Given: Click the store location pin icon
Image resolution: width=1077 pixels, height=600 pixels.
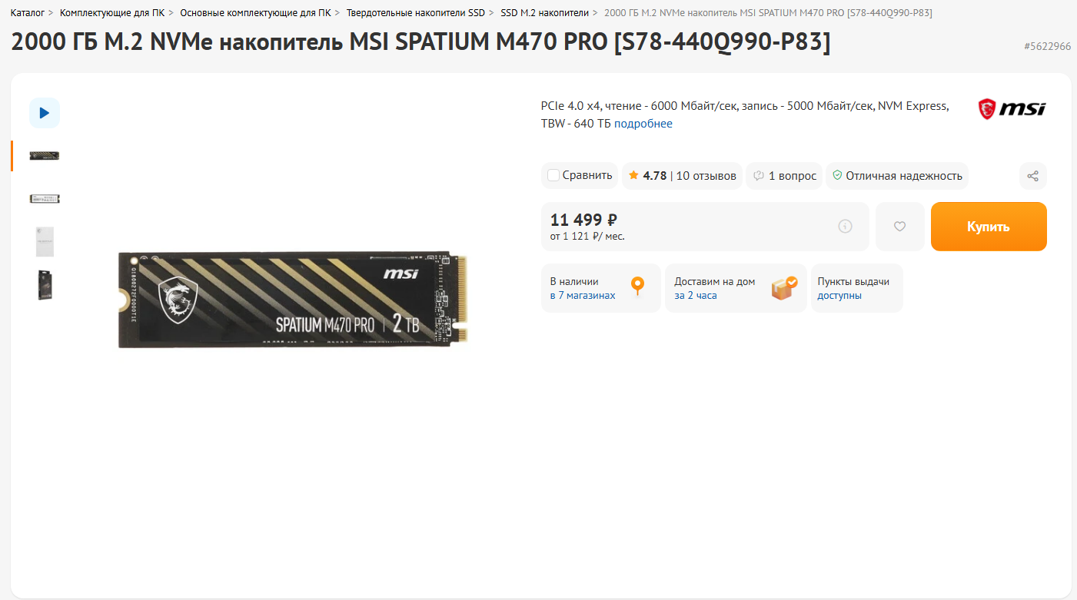Looking at the screenshot, I should (637, 287).
